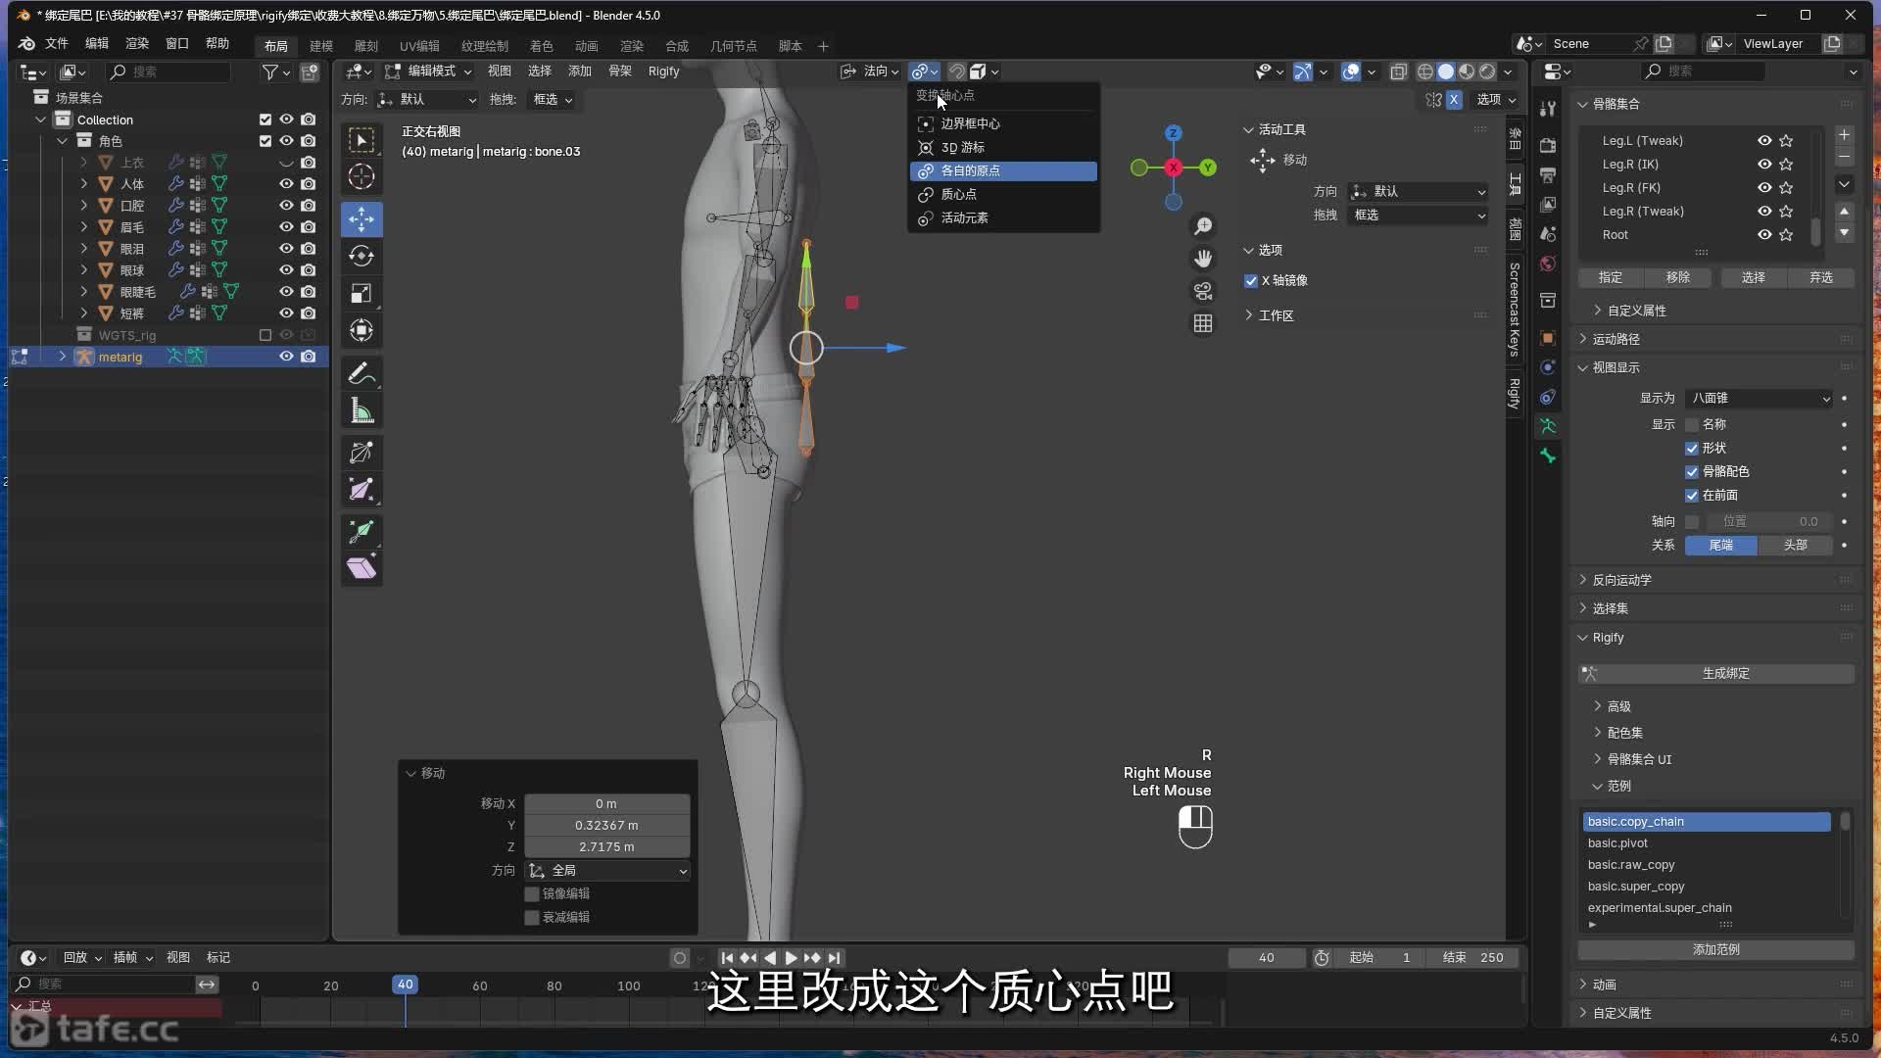Select the Box Select tool in toolbar
Screen dimensions: 1881x1058
tap(362, 140)
